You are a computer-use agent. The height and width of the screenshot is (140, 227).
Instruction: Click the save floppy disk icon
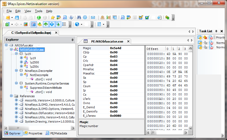[x=17, y=18]
